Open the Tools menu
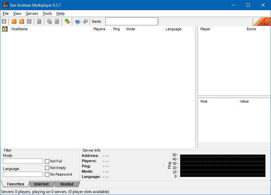The height and width of the screenshot is (195, 271). point(47,13)
